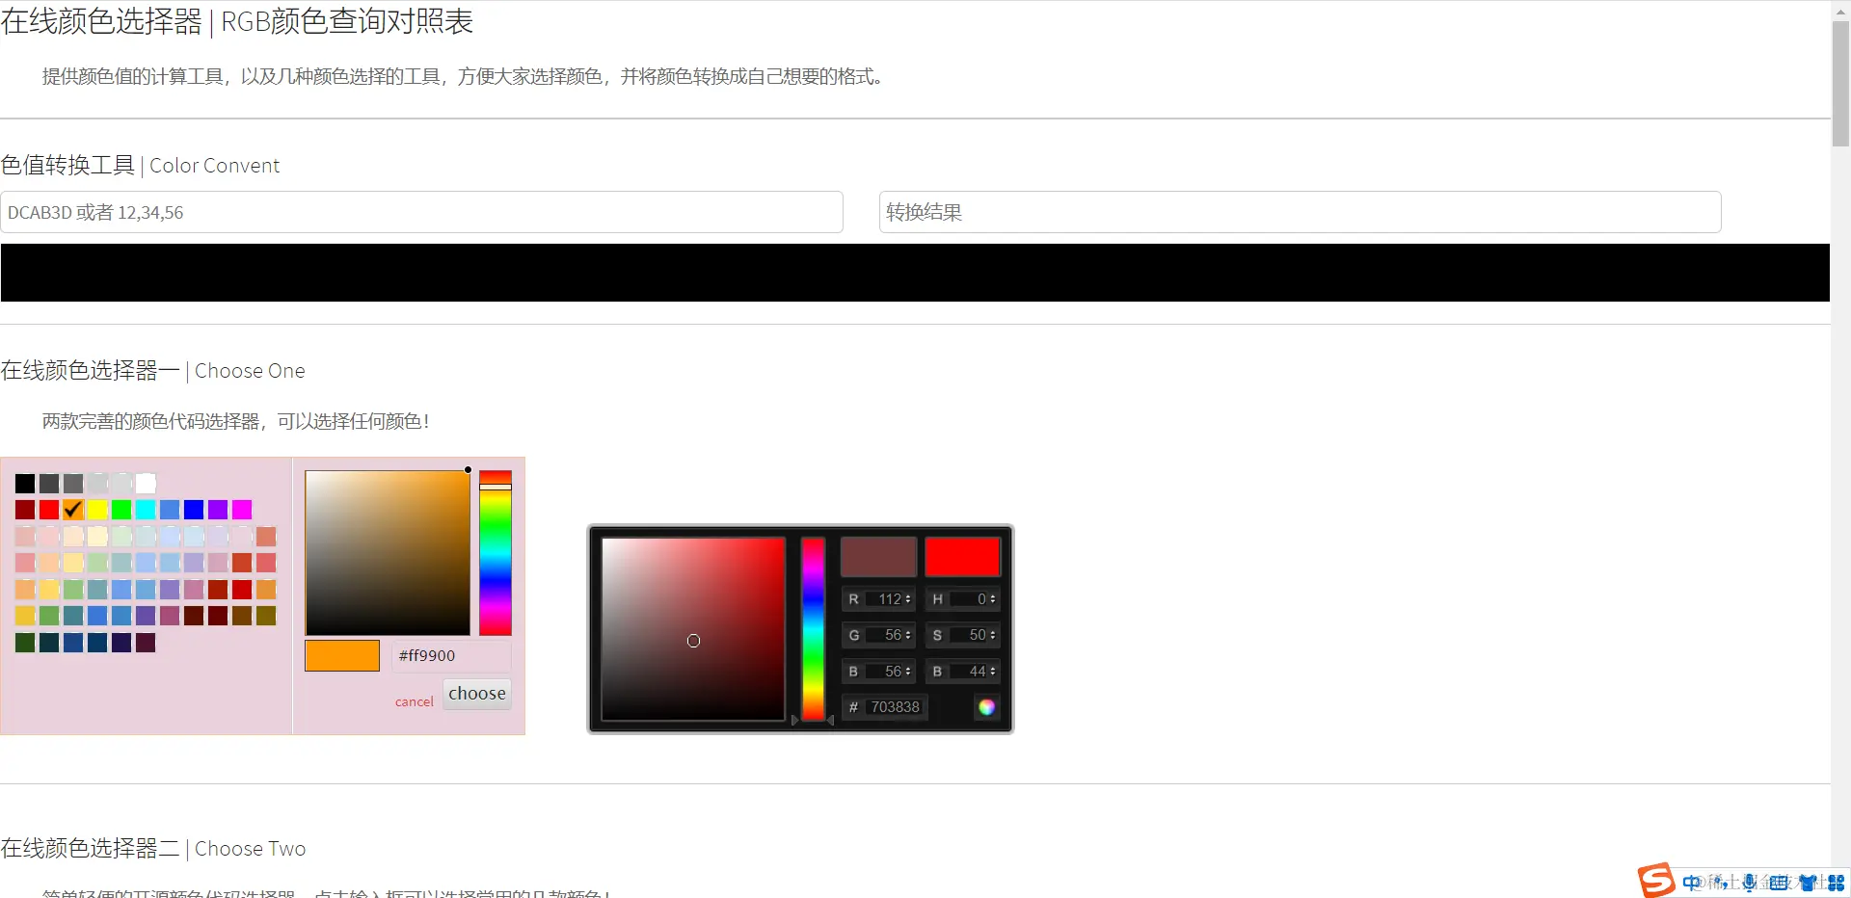Click the rainbow hue slider in pink picker
This screenshot has height=898, width=1851.
(x=496, y=553)
